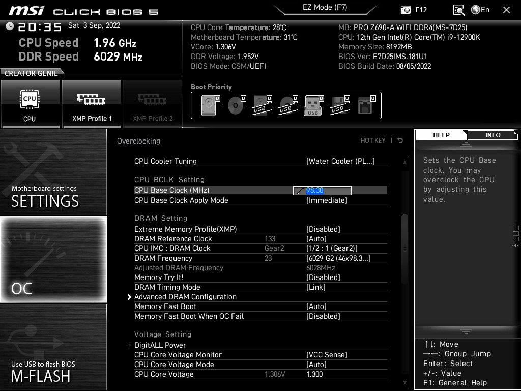Close the BIOS with the X icon
521x391 pixels.
(506, 10)
